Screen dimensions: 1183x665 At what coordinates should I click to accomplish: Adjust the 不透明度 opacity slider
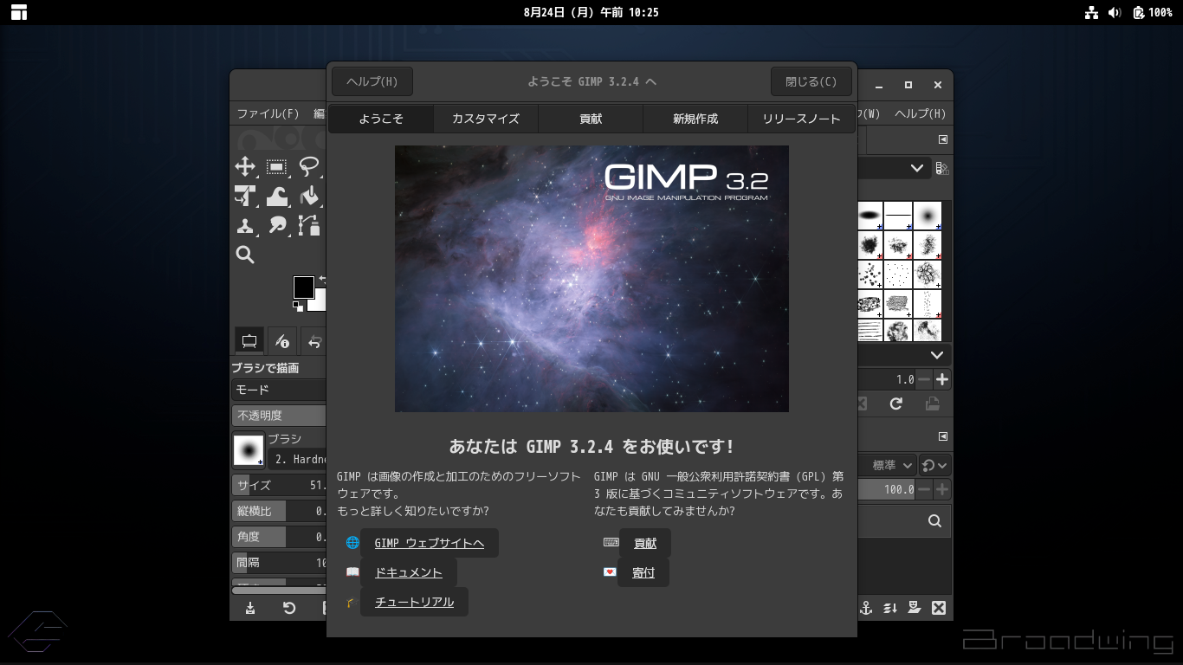(x=279, y=416)
